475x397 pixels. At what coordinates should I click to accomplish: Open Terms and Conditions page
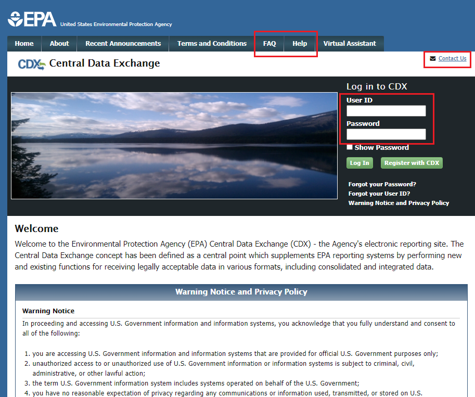point(212,44)
